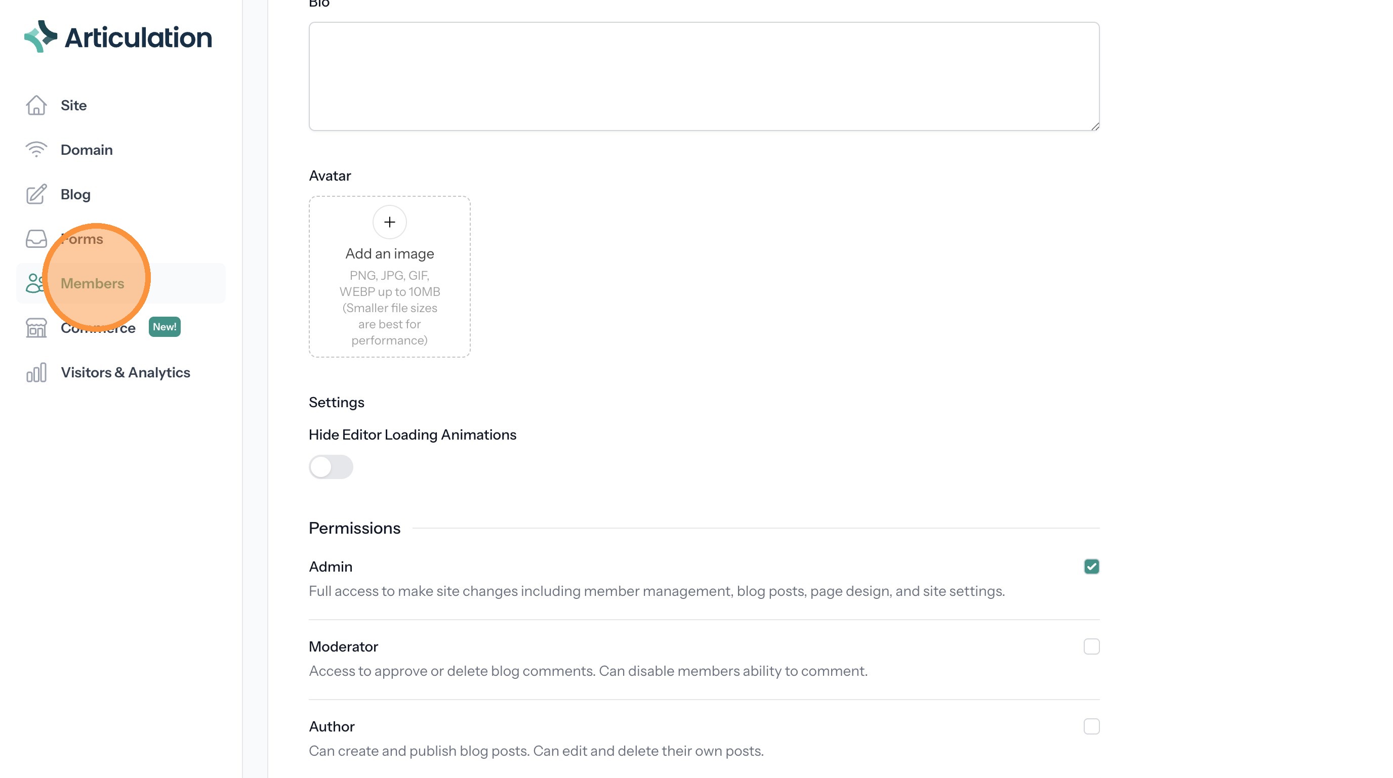Click the Domain wifi icon

[x=36, y=150]
